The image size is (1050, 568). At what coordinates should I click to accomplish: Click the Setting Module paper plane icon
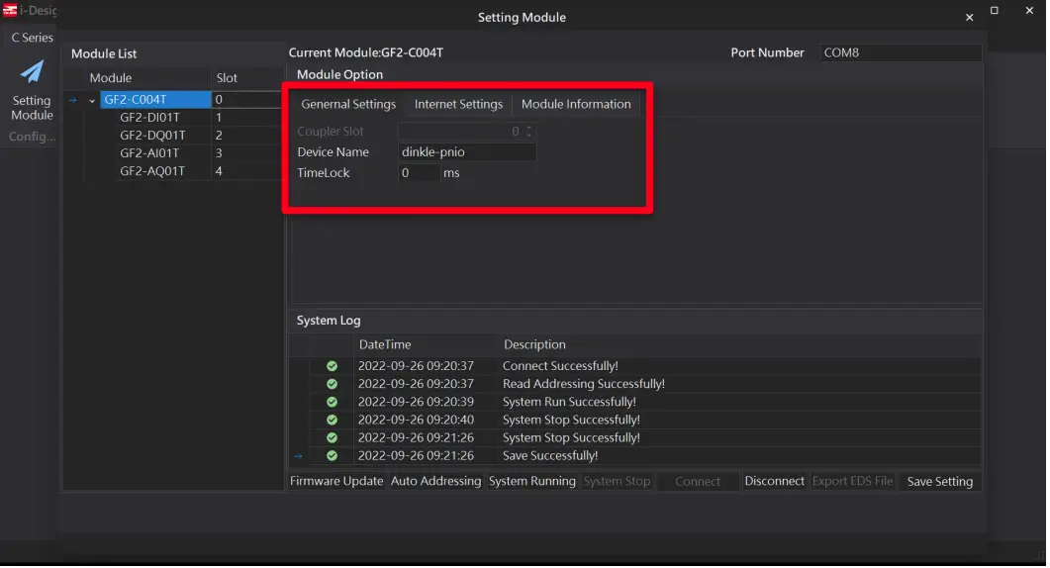(32, 73)
